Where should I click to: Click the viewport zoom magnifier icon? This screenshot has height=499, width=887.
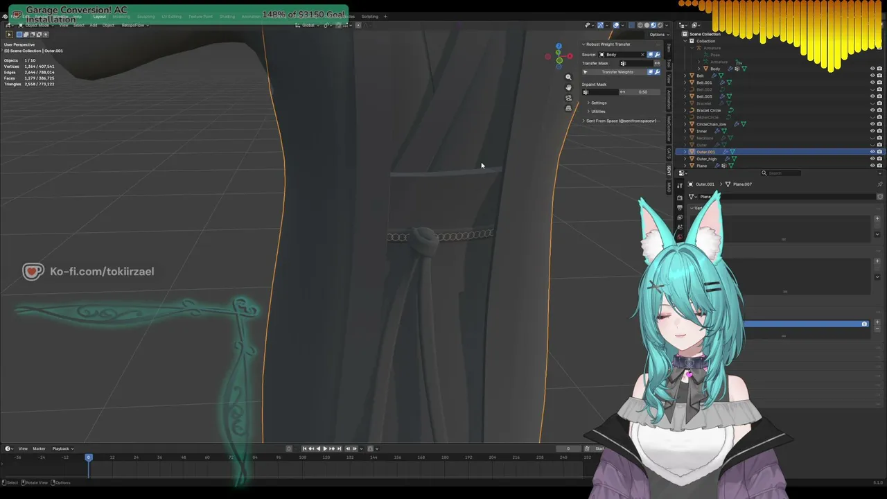click(568, 77)
